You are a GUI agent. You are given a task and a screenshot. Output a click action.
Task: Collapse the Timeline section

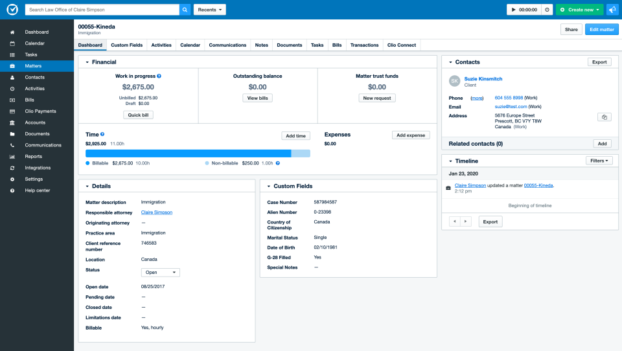click(451, 161)
